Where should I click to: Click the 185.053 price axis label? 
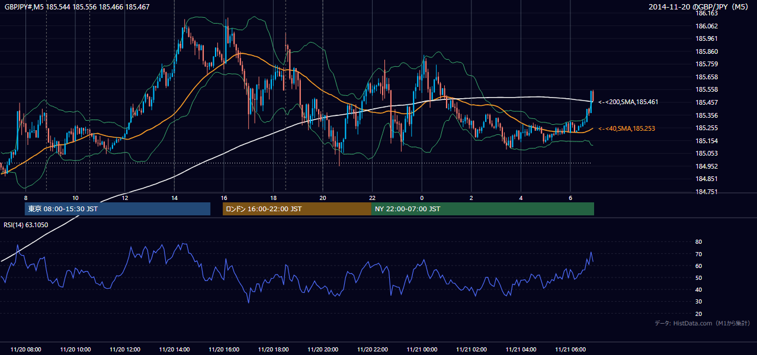(x=706, y=153)
